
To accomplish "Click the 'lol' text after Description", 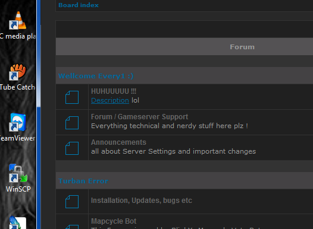I will tap(135, 100).
